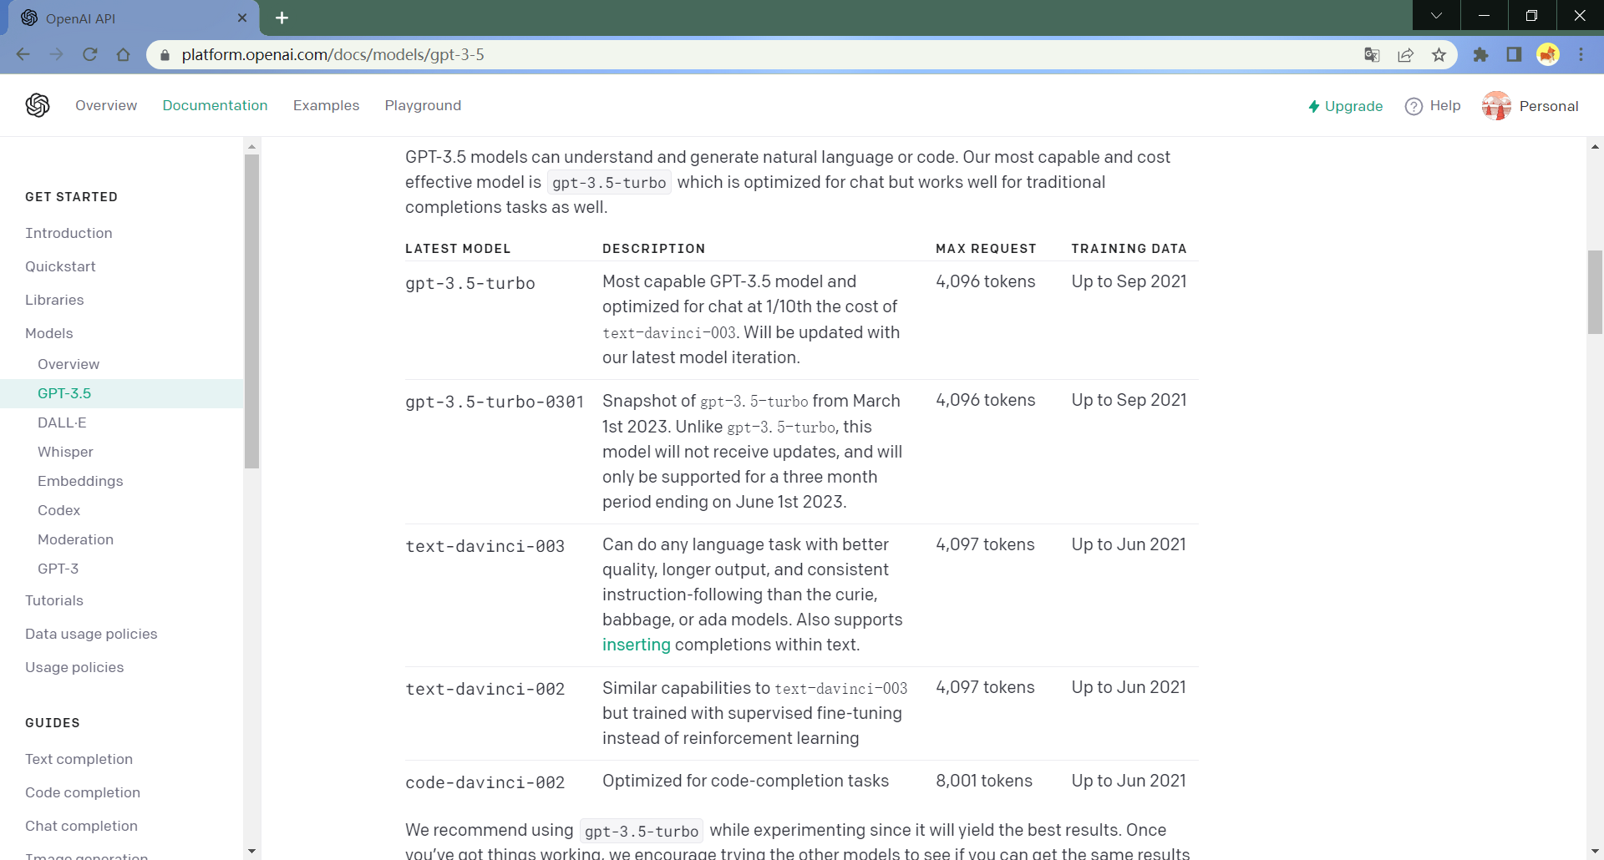The image size is (1604, 860).
Task: Bookmark this page with the star icon
Action: pyautogui.click(x=1439, y=54)
